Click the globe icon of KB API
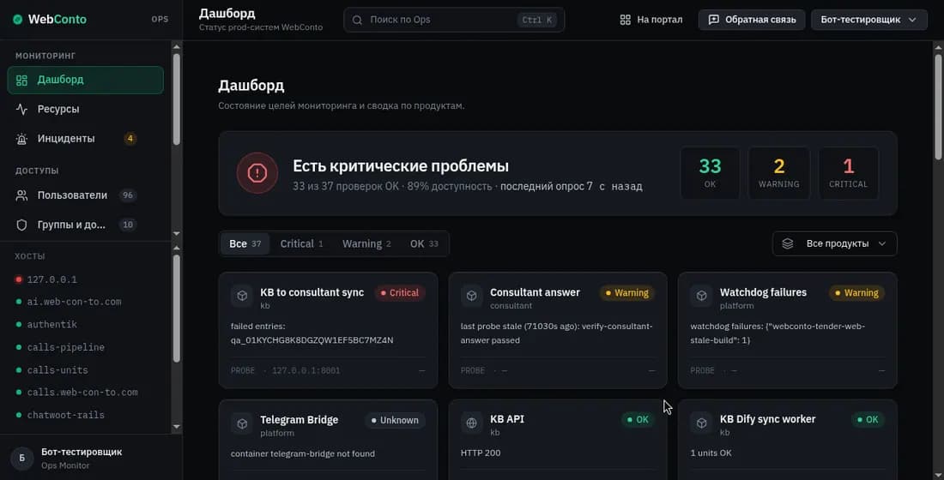The image size is (944, 480). (472, 423)
